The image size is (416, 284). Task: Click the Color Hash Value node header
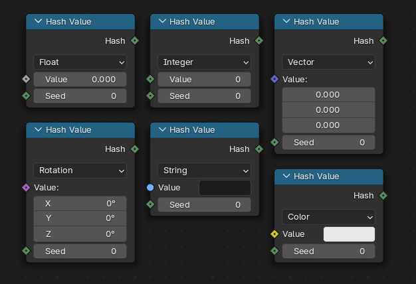[x=329, y=177]
